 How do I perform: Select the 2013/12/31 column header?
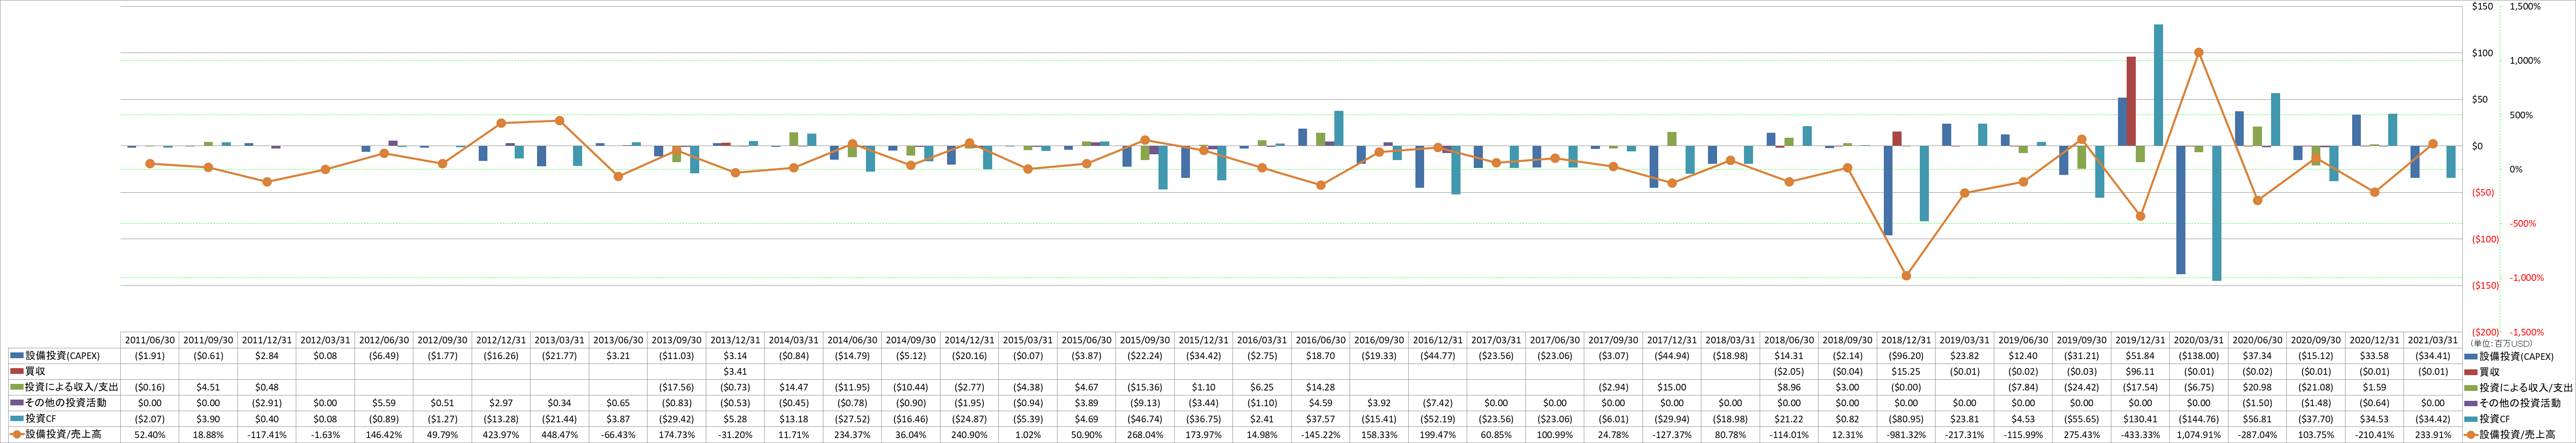(x=735, y=340)
